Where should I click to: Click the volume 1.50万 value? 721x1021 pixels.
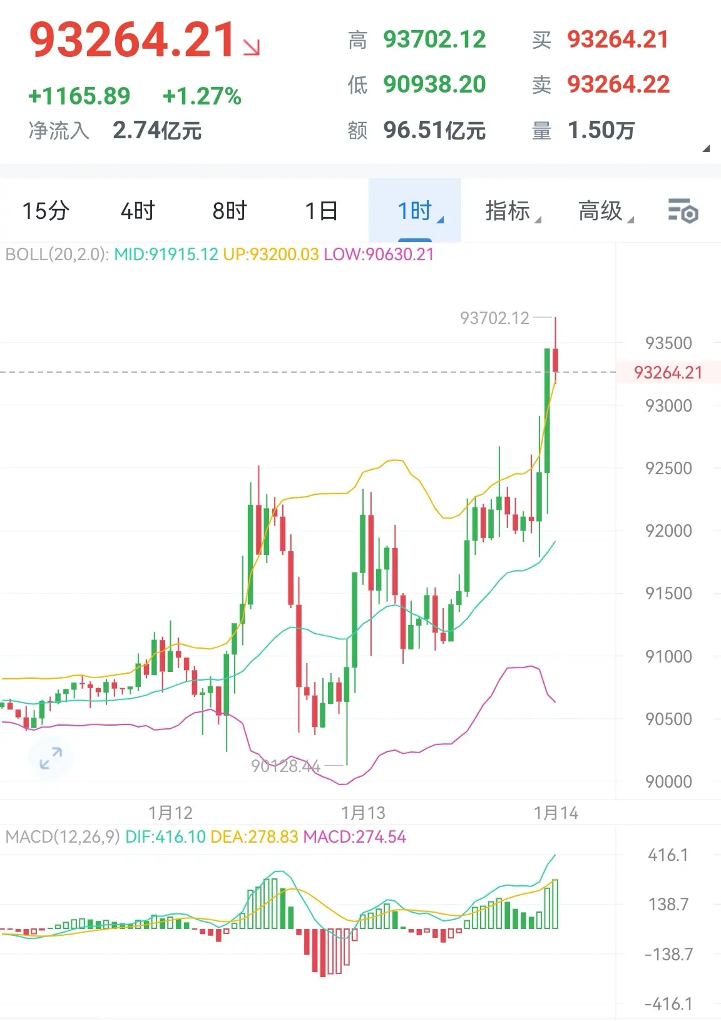[601, 130]
